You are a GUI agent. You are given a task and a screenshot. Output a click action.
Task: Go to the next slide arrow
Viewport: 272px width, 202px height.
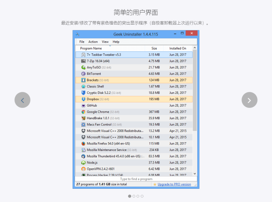249,100
